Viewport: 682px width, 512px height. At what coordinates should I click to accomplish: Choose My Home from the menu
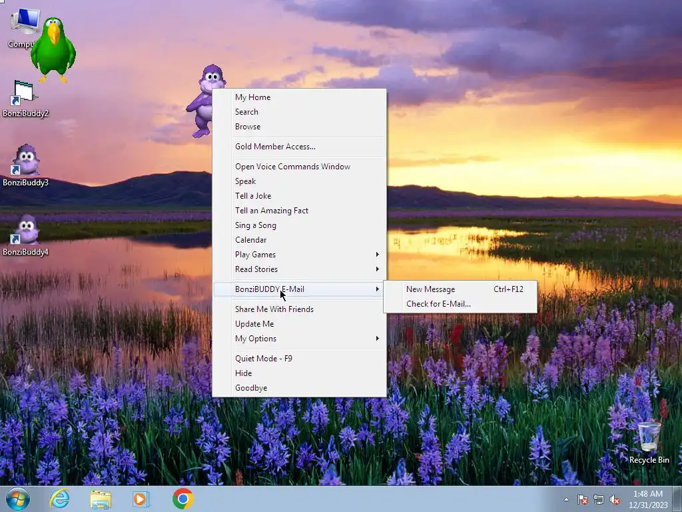pos(300,97)
